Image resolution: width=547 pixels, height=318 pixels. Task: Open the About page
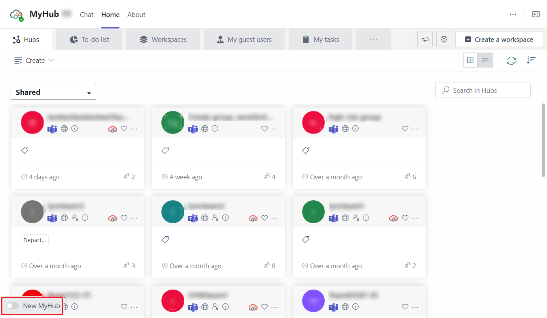[136, 14]
